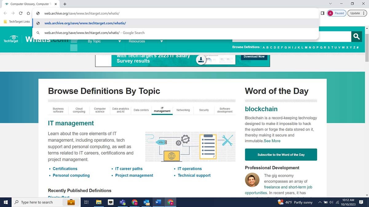Viewport: 369px width, 207px height.
Task: Click Subscribe to the Word of the Day
Action: [281, 155]
